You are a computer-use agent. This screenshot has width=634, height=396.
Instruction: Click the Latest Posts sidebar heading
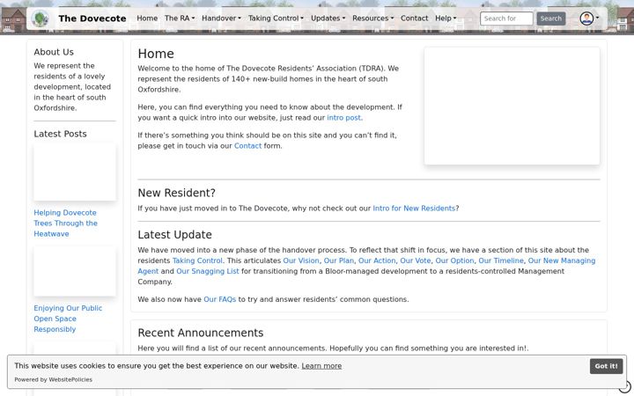[60, 134]
